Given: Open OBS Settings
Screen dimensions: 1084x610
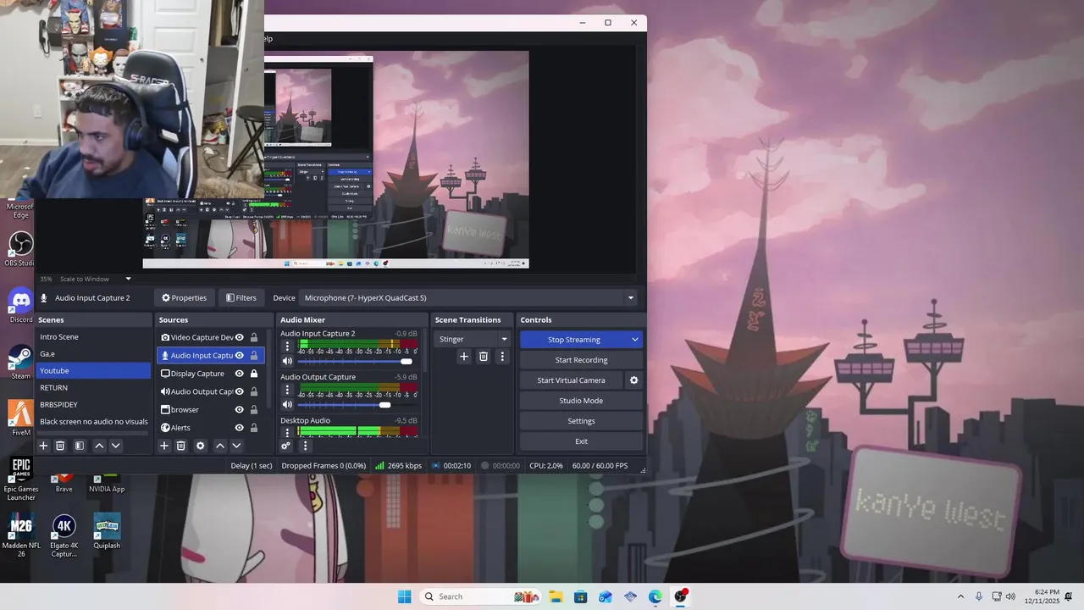Looking at the screenshot, I should (x=581, y=421).
